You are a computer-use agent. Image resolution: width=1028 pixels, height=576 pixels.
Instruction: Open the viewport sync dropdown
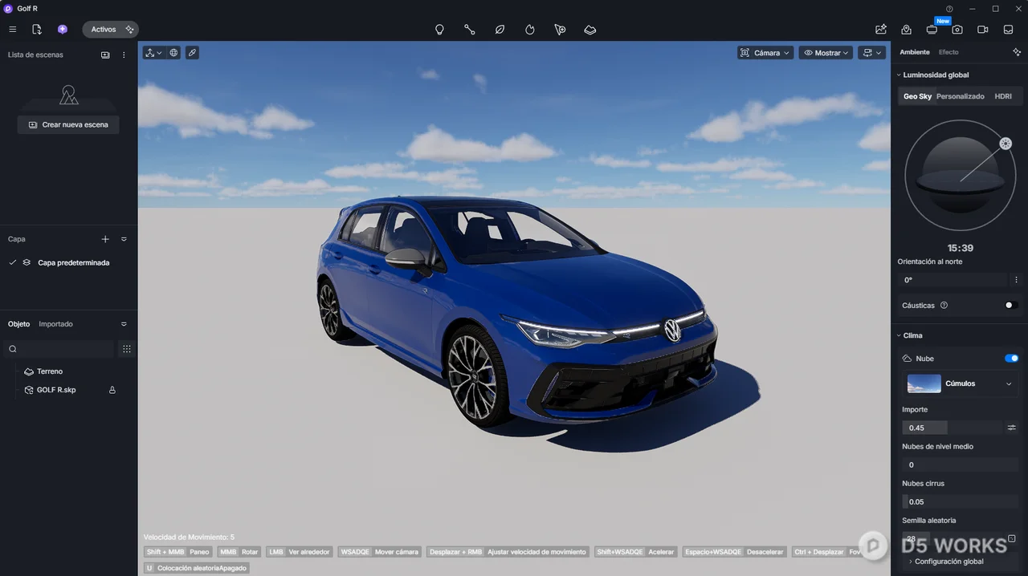(x=871, y=52)
